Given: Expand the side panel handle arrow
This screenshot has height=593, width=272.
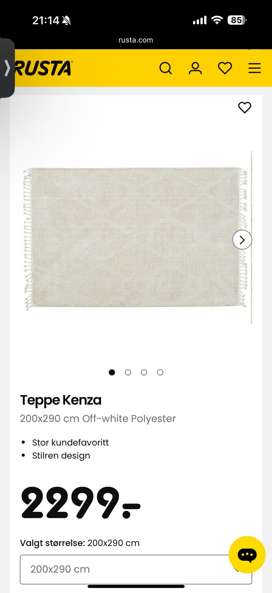Looking at the screenshot, I should click(x=7, y=68).
